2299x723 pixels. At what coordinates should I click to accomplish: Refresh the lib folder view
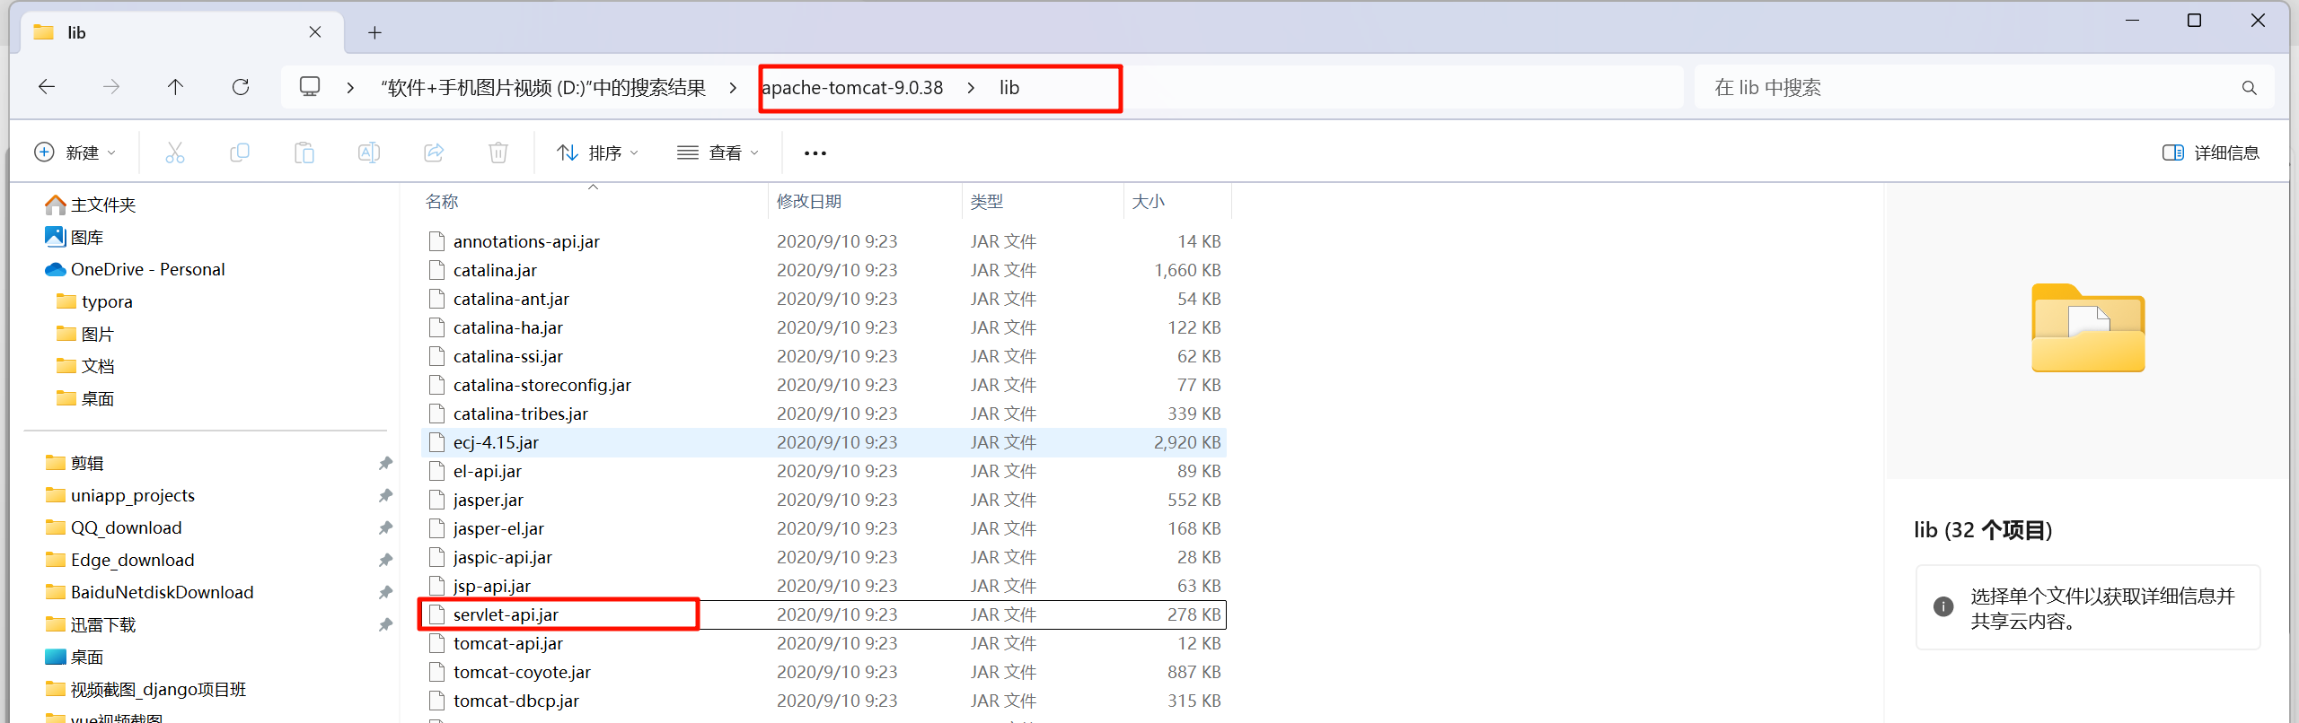pyautogui.click(x=241, y=87)
